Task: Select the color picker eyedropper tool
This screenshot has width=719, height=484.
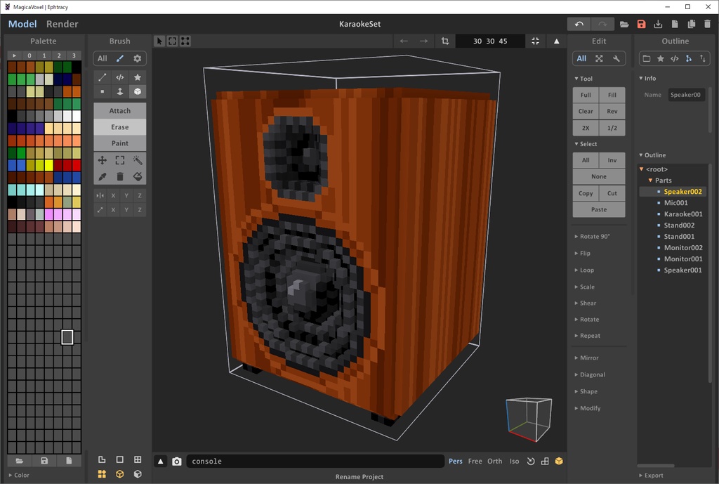Action: pos(103,176)
